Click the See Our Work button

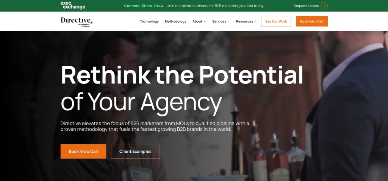pyautogui.click(x=276, y=21)
